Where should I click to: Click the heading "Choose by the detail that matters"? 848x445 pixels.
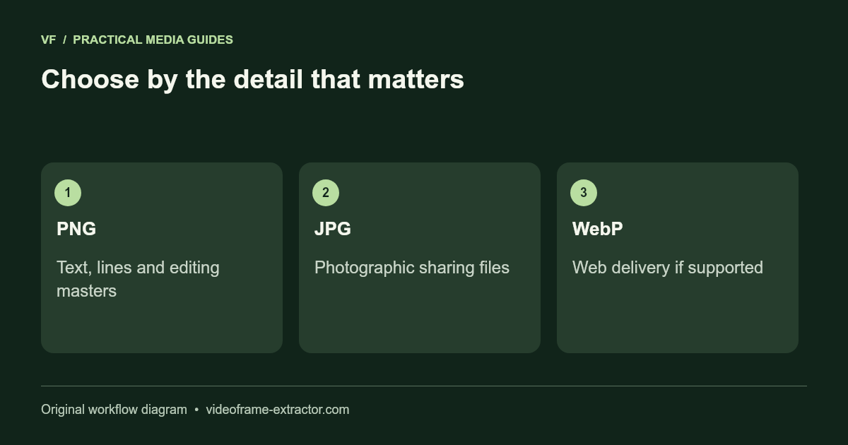tap(252, 79)
